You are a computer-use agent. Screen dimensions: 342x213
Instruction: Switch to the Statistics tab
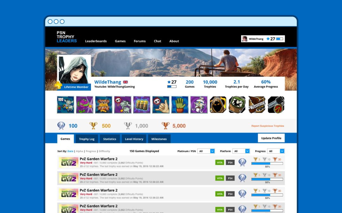[x=110, y=139]
